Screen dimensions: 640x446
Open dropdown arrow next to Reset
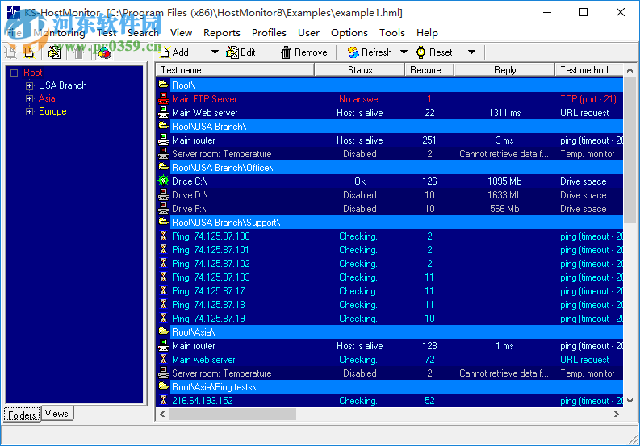472,52
